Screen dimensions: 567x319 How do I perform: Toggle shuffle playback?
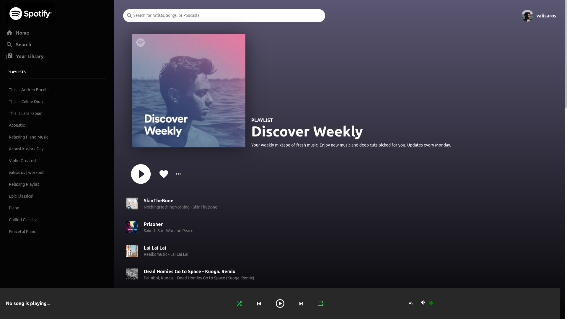pyautogui.click(x=239, y=304)
